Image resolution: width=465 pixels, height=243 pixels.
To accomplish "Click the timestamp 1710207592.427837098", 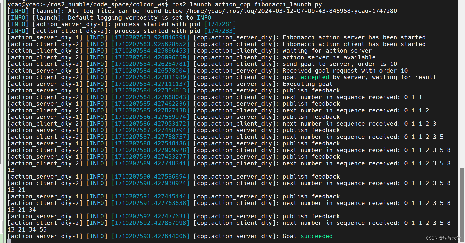I will pos(150,223).
